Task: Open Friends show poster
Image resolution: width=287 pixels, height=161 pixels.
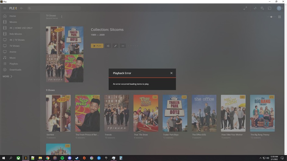Action: 117,113
